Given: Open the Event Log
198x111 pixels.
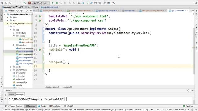Looking at the screenshot, I should coord(188,106).
